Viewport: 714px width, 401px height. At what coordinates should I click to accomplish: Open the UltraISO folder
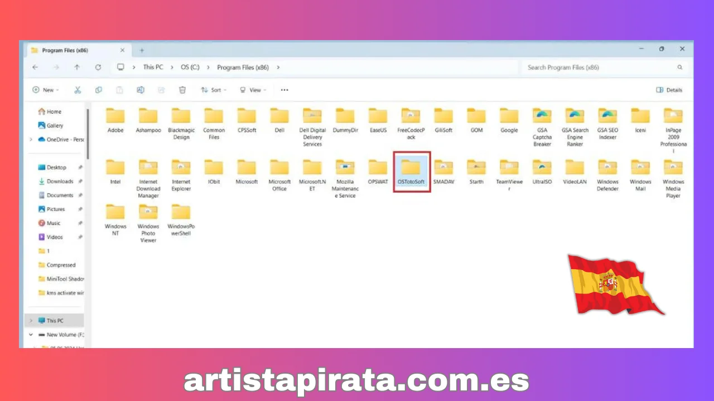coord(542,172)
